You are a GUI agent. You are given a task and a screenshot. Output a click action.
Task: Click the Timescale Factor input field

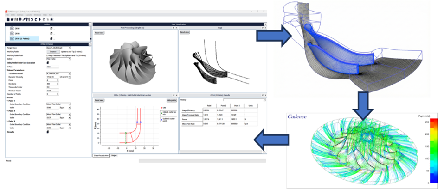tap(53, 87)
